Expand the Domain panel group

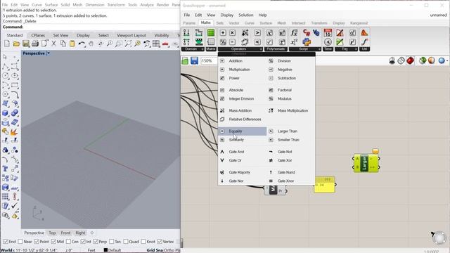coord(193,49)
